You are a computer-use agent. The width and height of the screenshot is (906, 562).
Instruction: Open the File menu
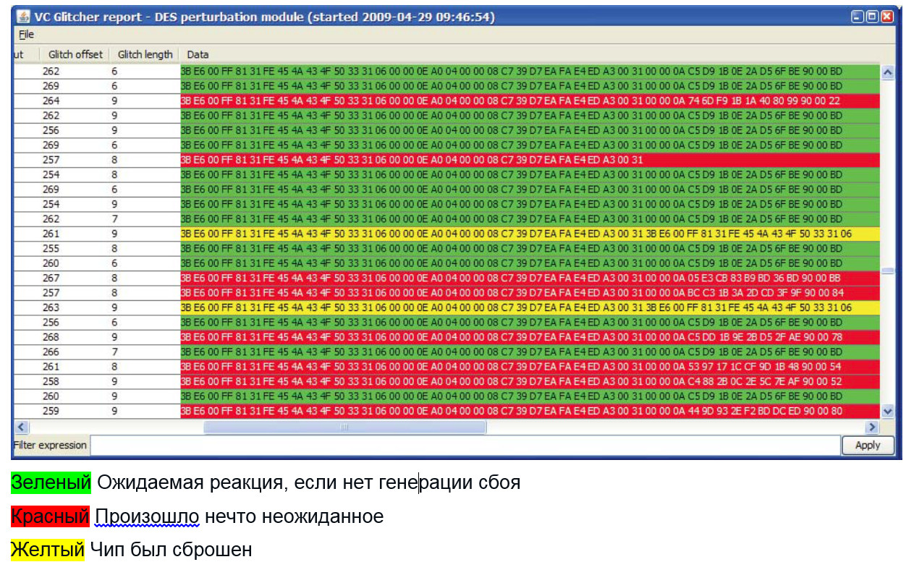26,34
